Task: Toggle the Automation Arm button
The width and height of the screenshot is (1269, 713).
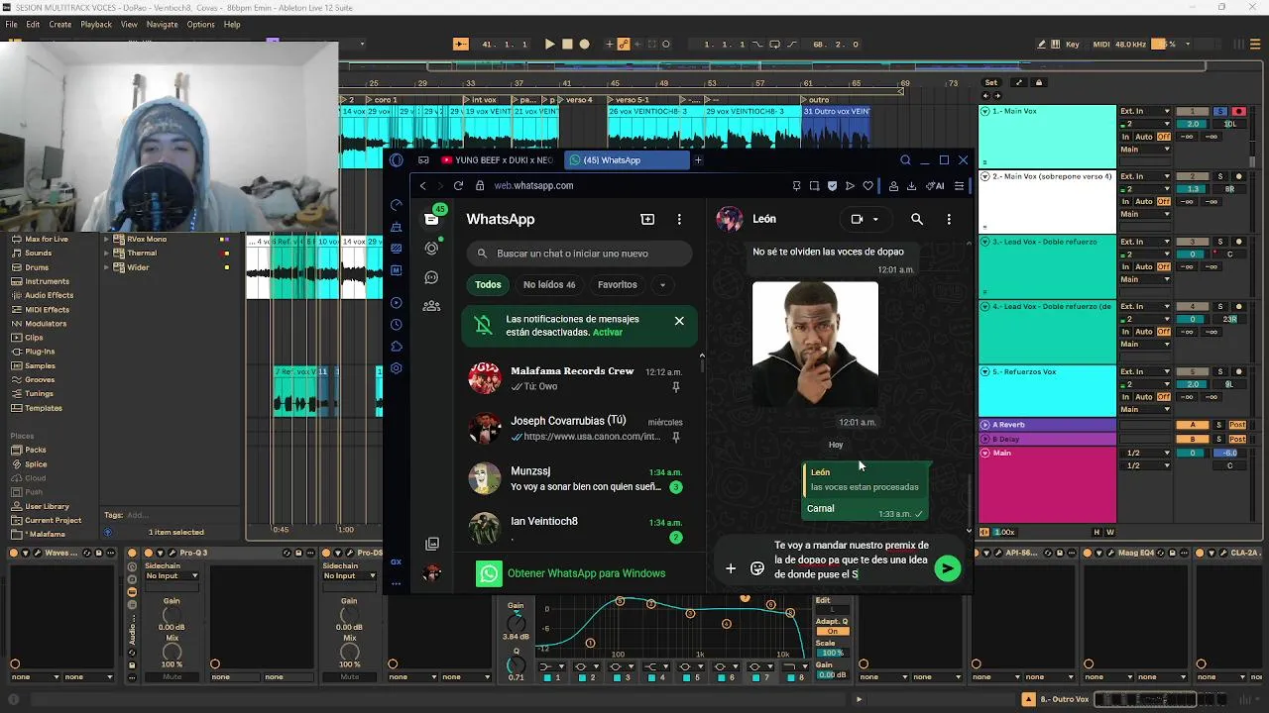Action: click(x=624, y=45)
